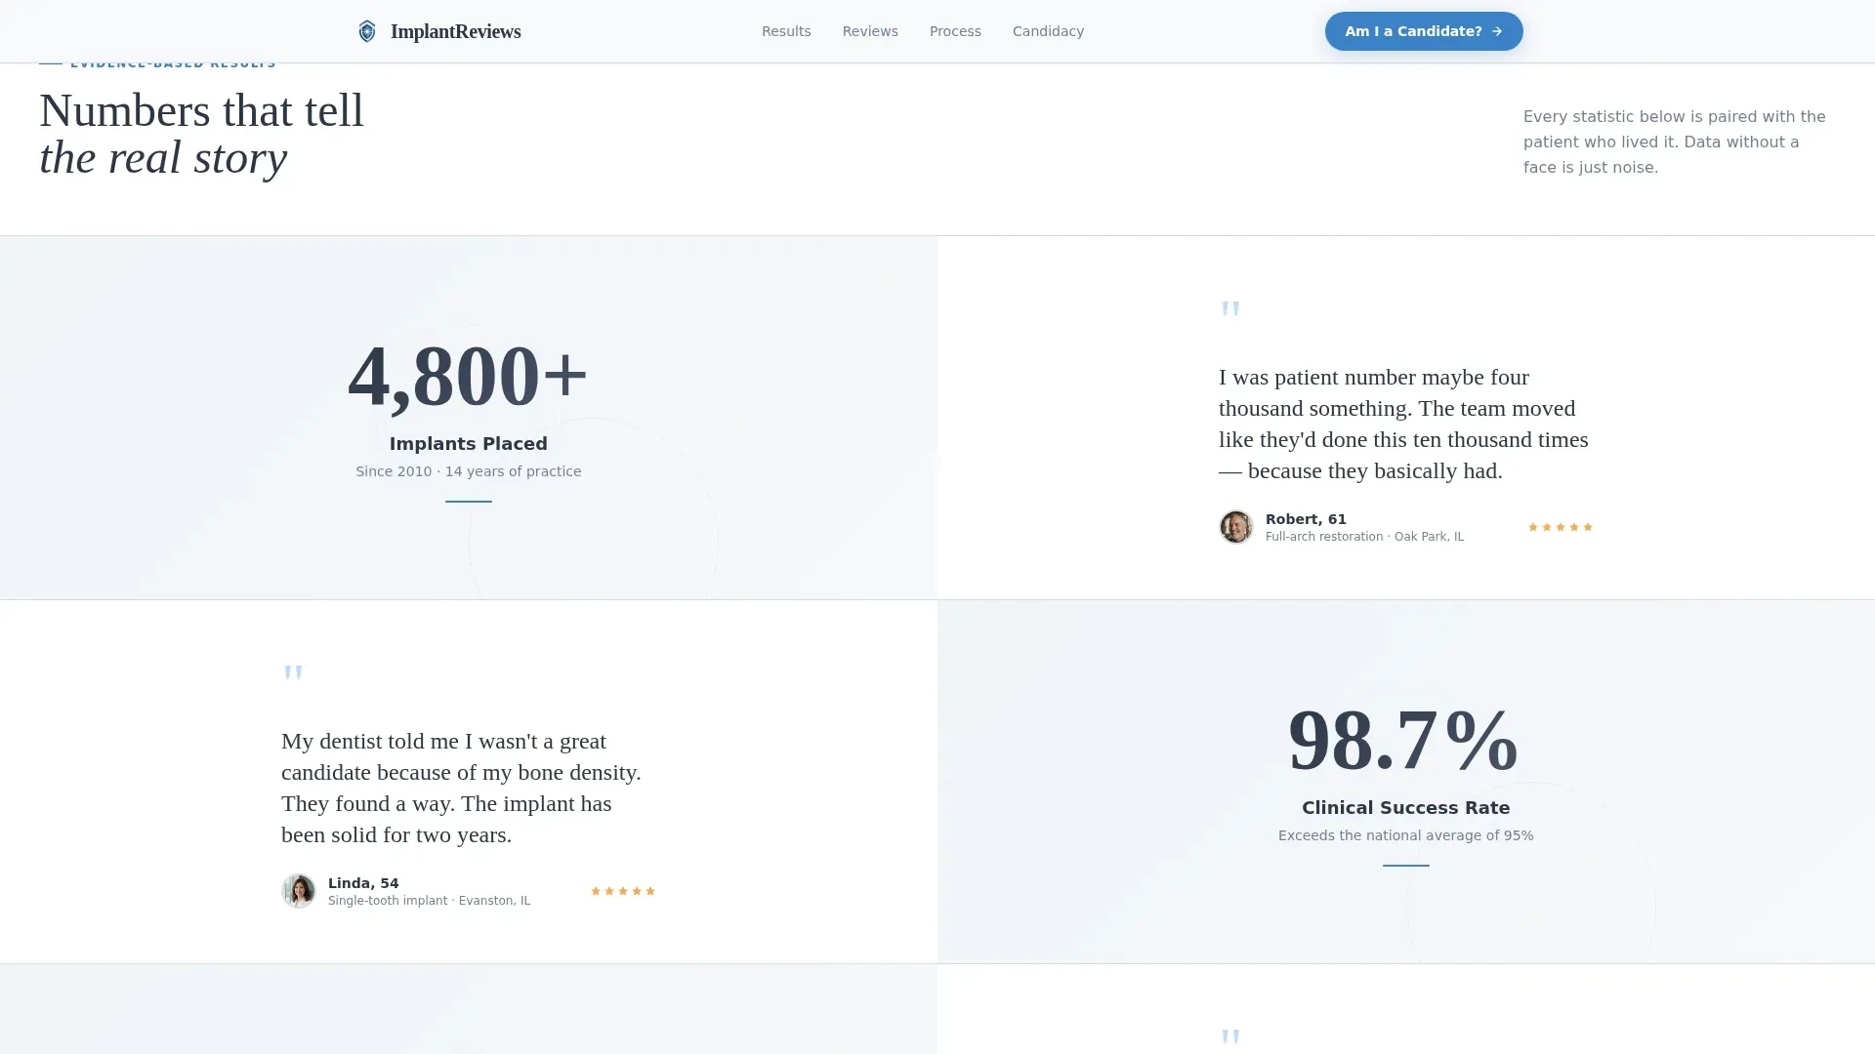Viewport: 1875px width, 1054px height.
Task: Click the name 'Linda, 54'
Action: point(363,883)
